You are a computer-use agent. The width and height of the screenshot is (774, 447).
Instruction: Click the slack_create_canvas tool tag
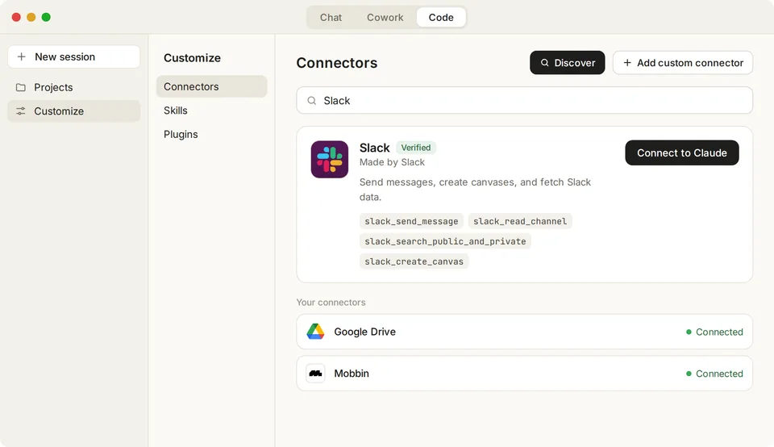pyautogui.click(x=414, y=261)
